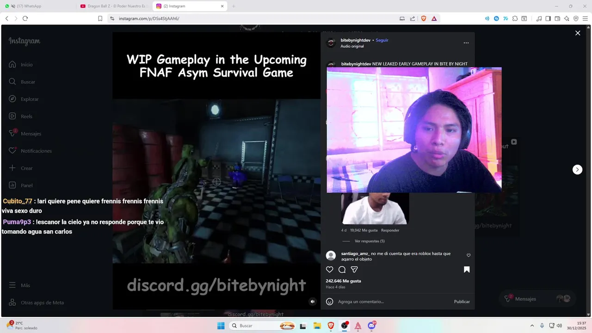
Task: Switch to the WhatsApp browser tab
Action: point(38,6)
